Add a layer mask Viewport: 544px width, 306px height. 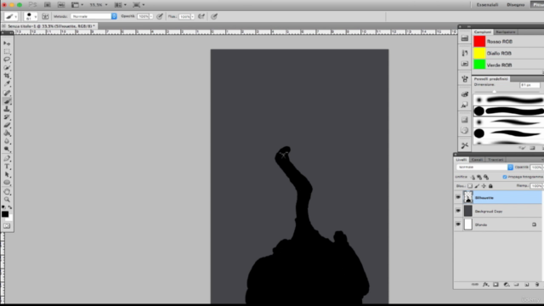click(496, 285)
